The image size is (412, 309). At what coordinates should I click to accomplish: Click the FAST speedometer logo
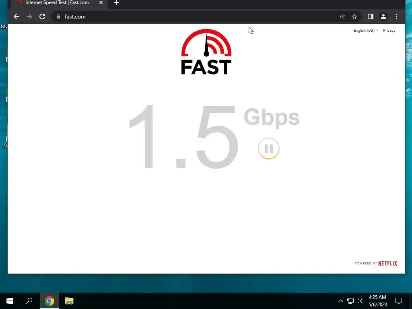click(206, 52)
